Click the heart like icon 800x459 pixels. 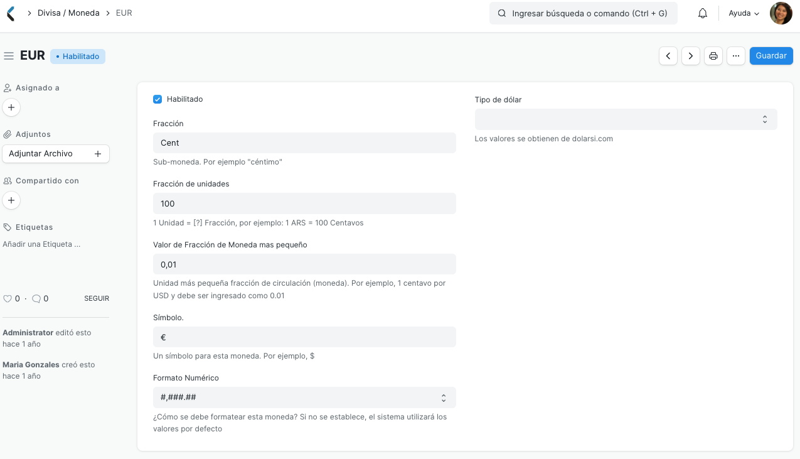pyautogui.click(x=8, y=299)
